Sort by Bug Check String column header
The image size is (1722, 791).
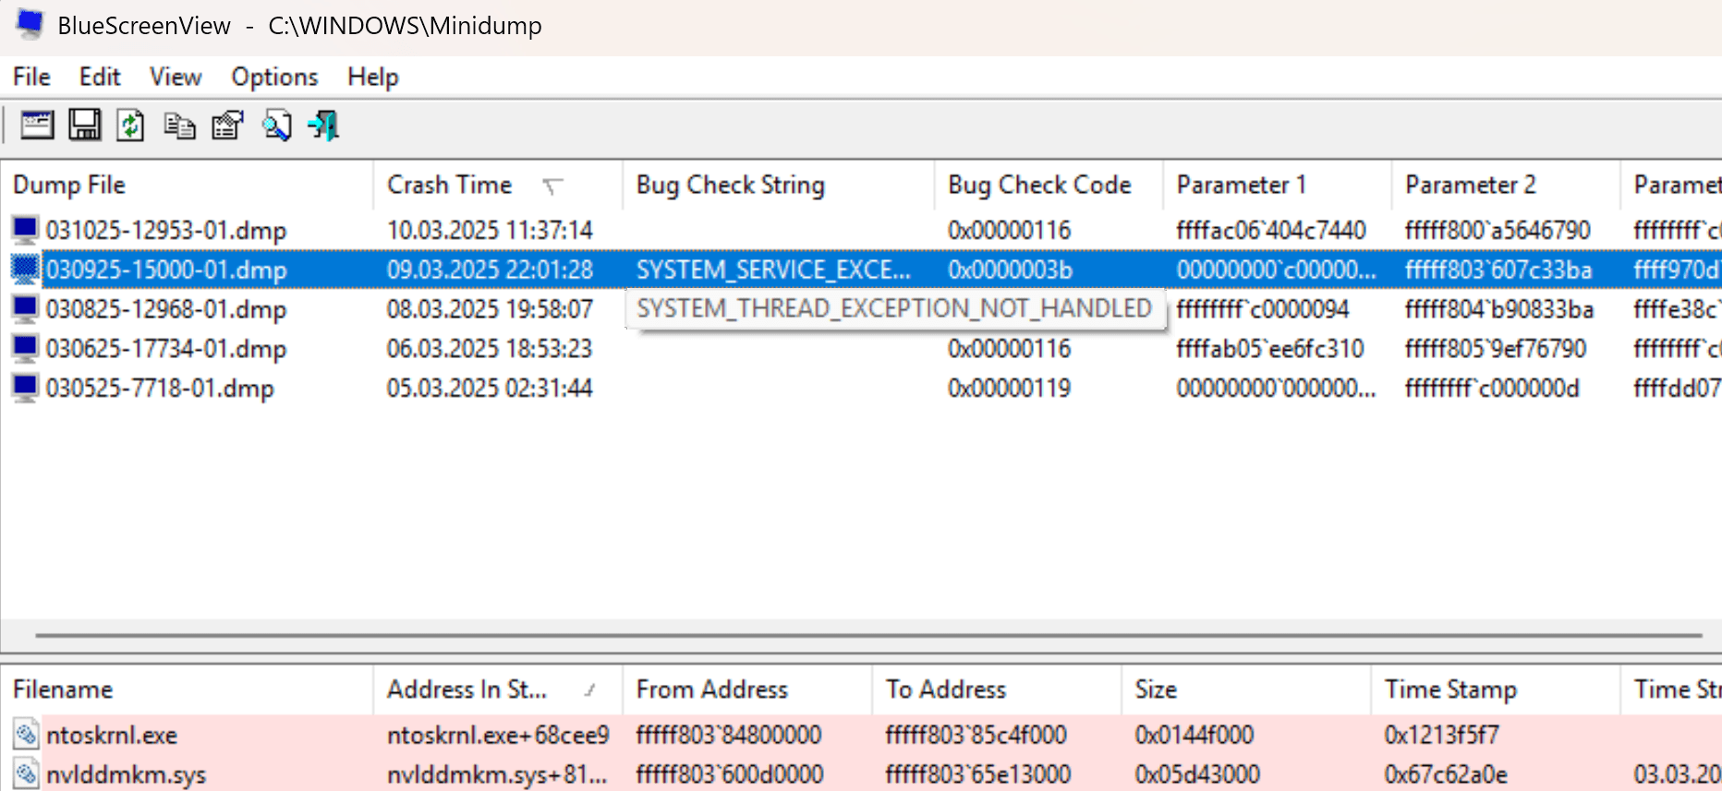coord(779,185)
